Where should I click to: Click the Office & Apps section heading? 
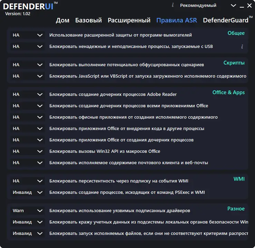click(228, 92)
